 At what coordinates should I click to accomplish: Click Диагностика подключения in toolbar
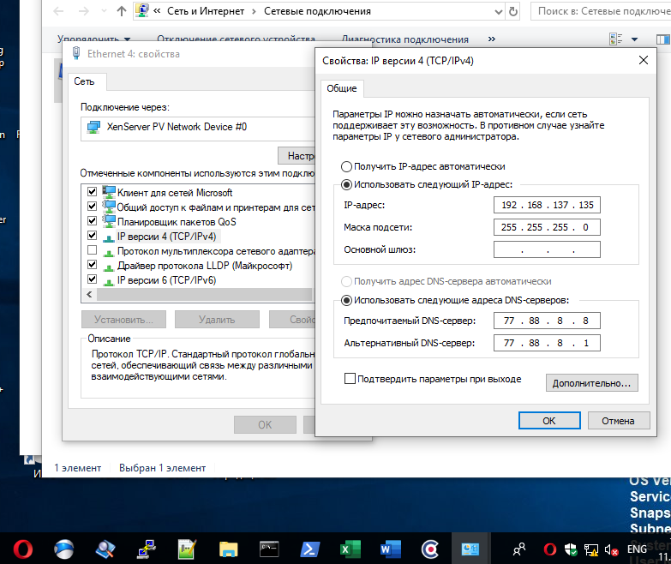coord(404,39)
